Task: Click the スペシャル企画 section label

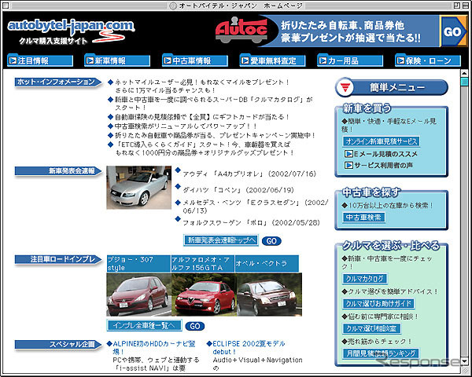Action: (58, 345)
